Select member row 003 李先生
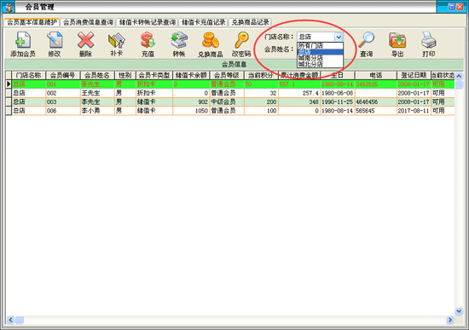The height and width of the screenshot is (330, 469). 229,101
